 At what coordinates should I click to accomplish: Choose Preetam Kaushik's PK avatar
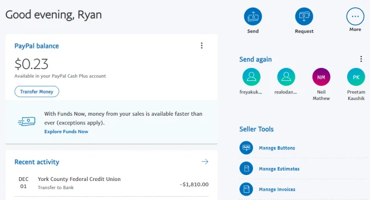[x=356, y=77]
